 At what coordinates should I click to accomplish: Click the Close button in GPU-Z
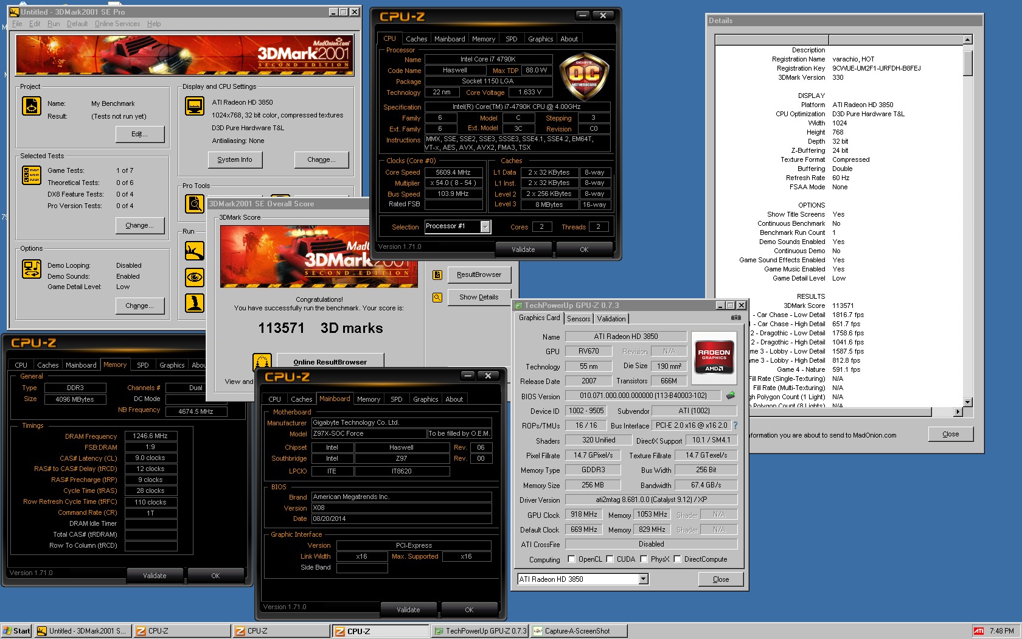tap(721, 579)
